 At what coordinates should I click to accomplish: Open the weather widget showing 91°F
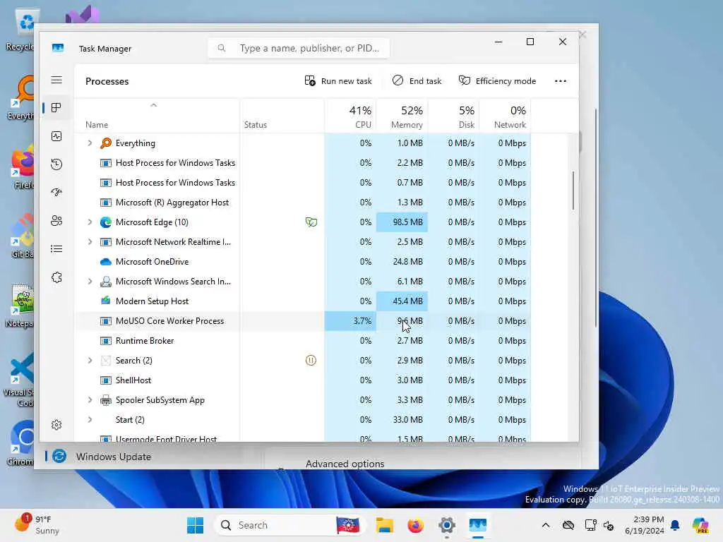(38, 525)
